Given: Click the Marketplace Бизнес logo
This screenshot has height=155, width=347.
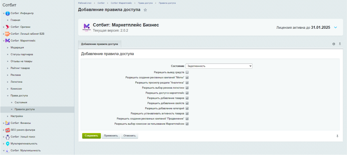Looking at the screenshot, I should (x=87, y=28).
